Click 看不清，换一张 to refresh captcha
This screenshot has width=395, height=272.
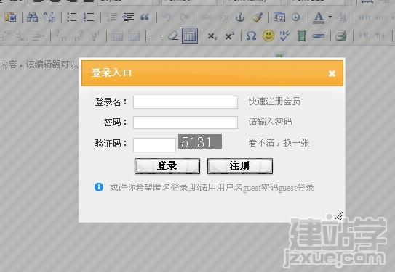279,143
